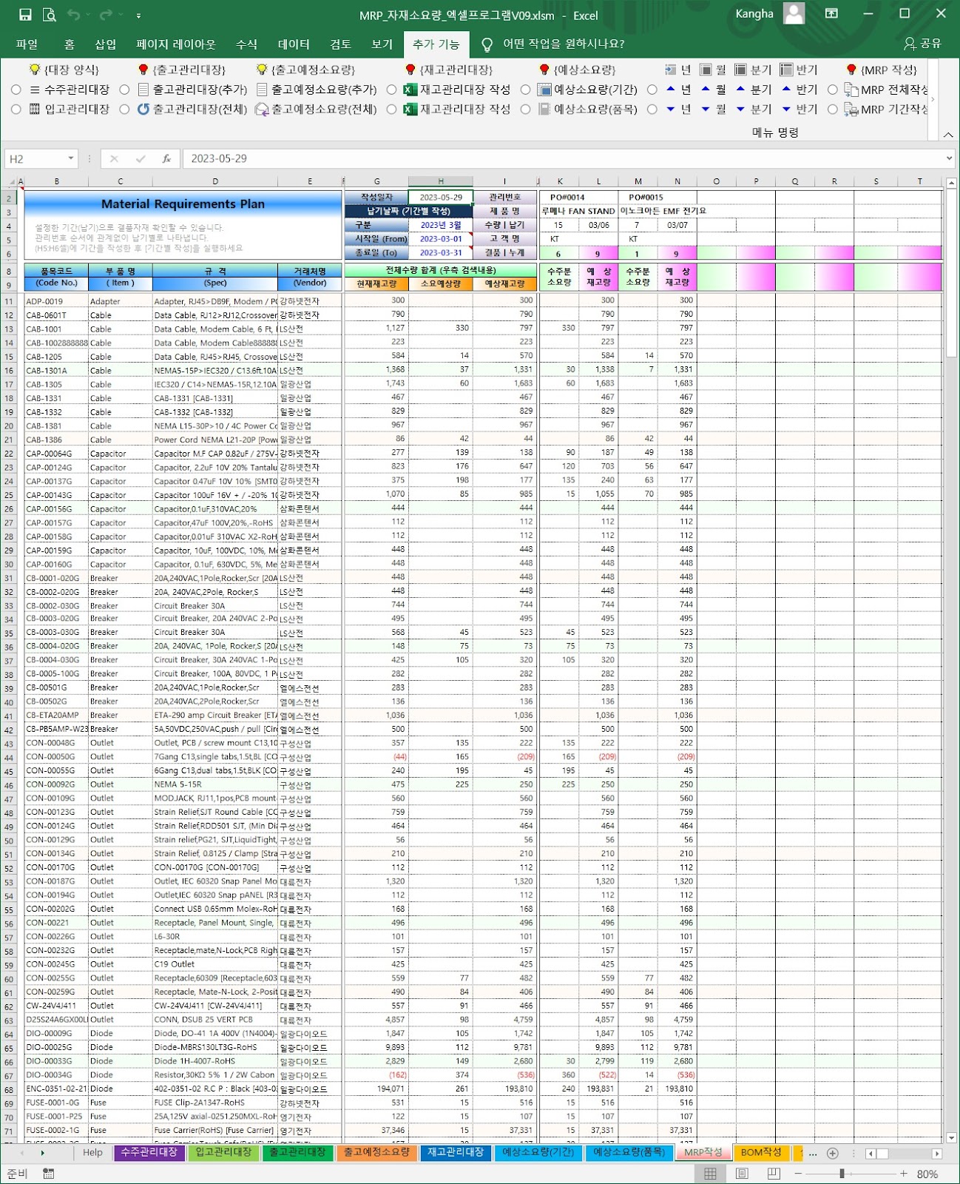Viewport: 960px width, 1184px height.
Task: Click the 80% zoom level indicator
Action: point(927,1174)
